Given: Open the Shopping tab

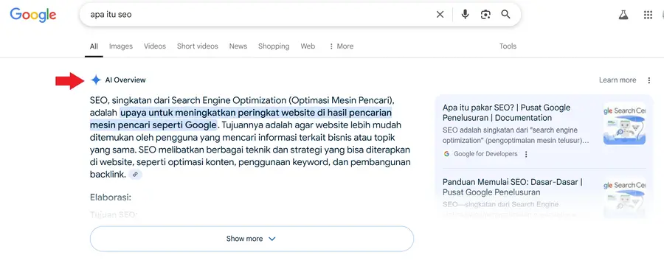Looking at the screenshot, I should coord(274,46).
